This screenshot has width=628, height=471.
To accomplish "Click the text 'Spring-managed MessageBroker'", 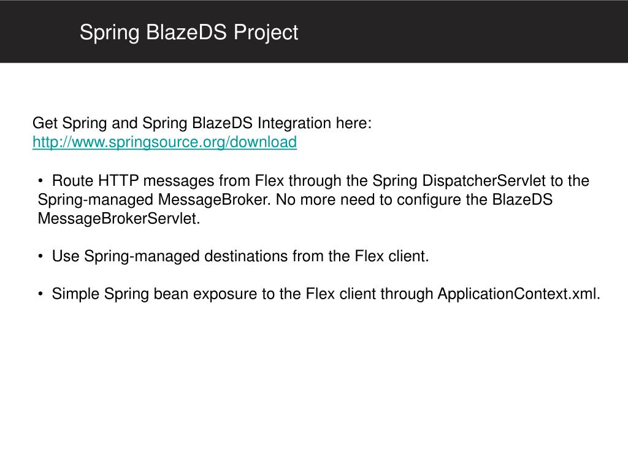I will (x=154, y=200).
